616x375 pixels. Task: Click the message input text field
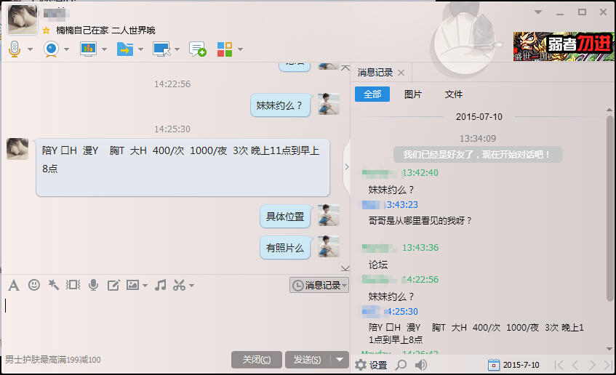click(x=175, y=322)
